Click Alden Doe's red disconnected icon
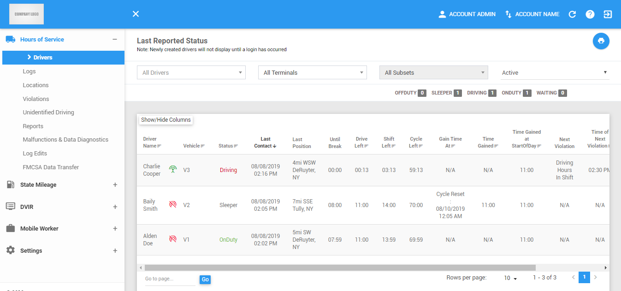 click(x=173, y=239)
